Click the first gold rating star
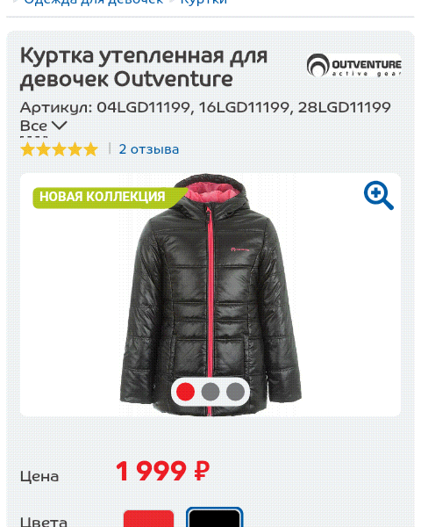The height and width of the screenshot is (527, 421). click(x=27, y=149)
